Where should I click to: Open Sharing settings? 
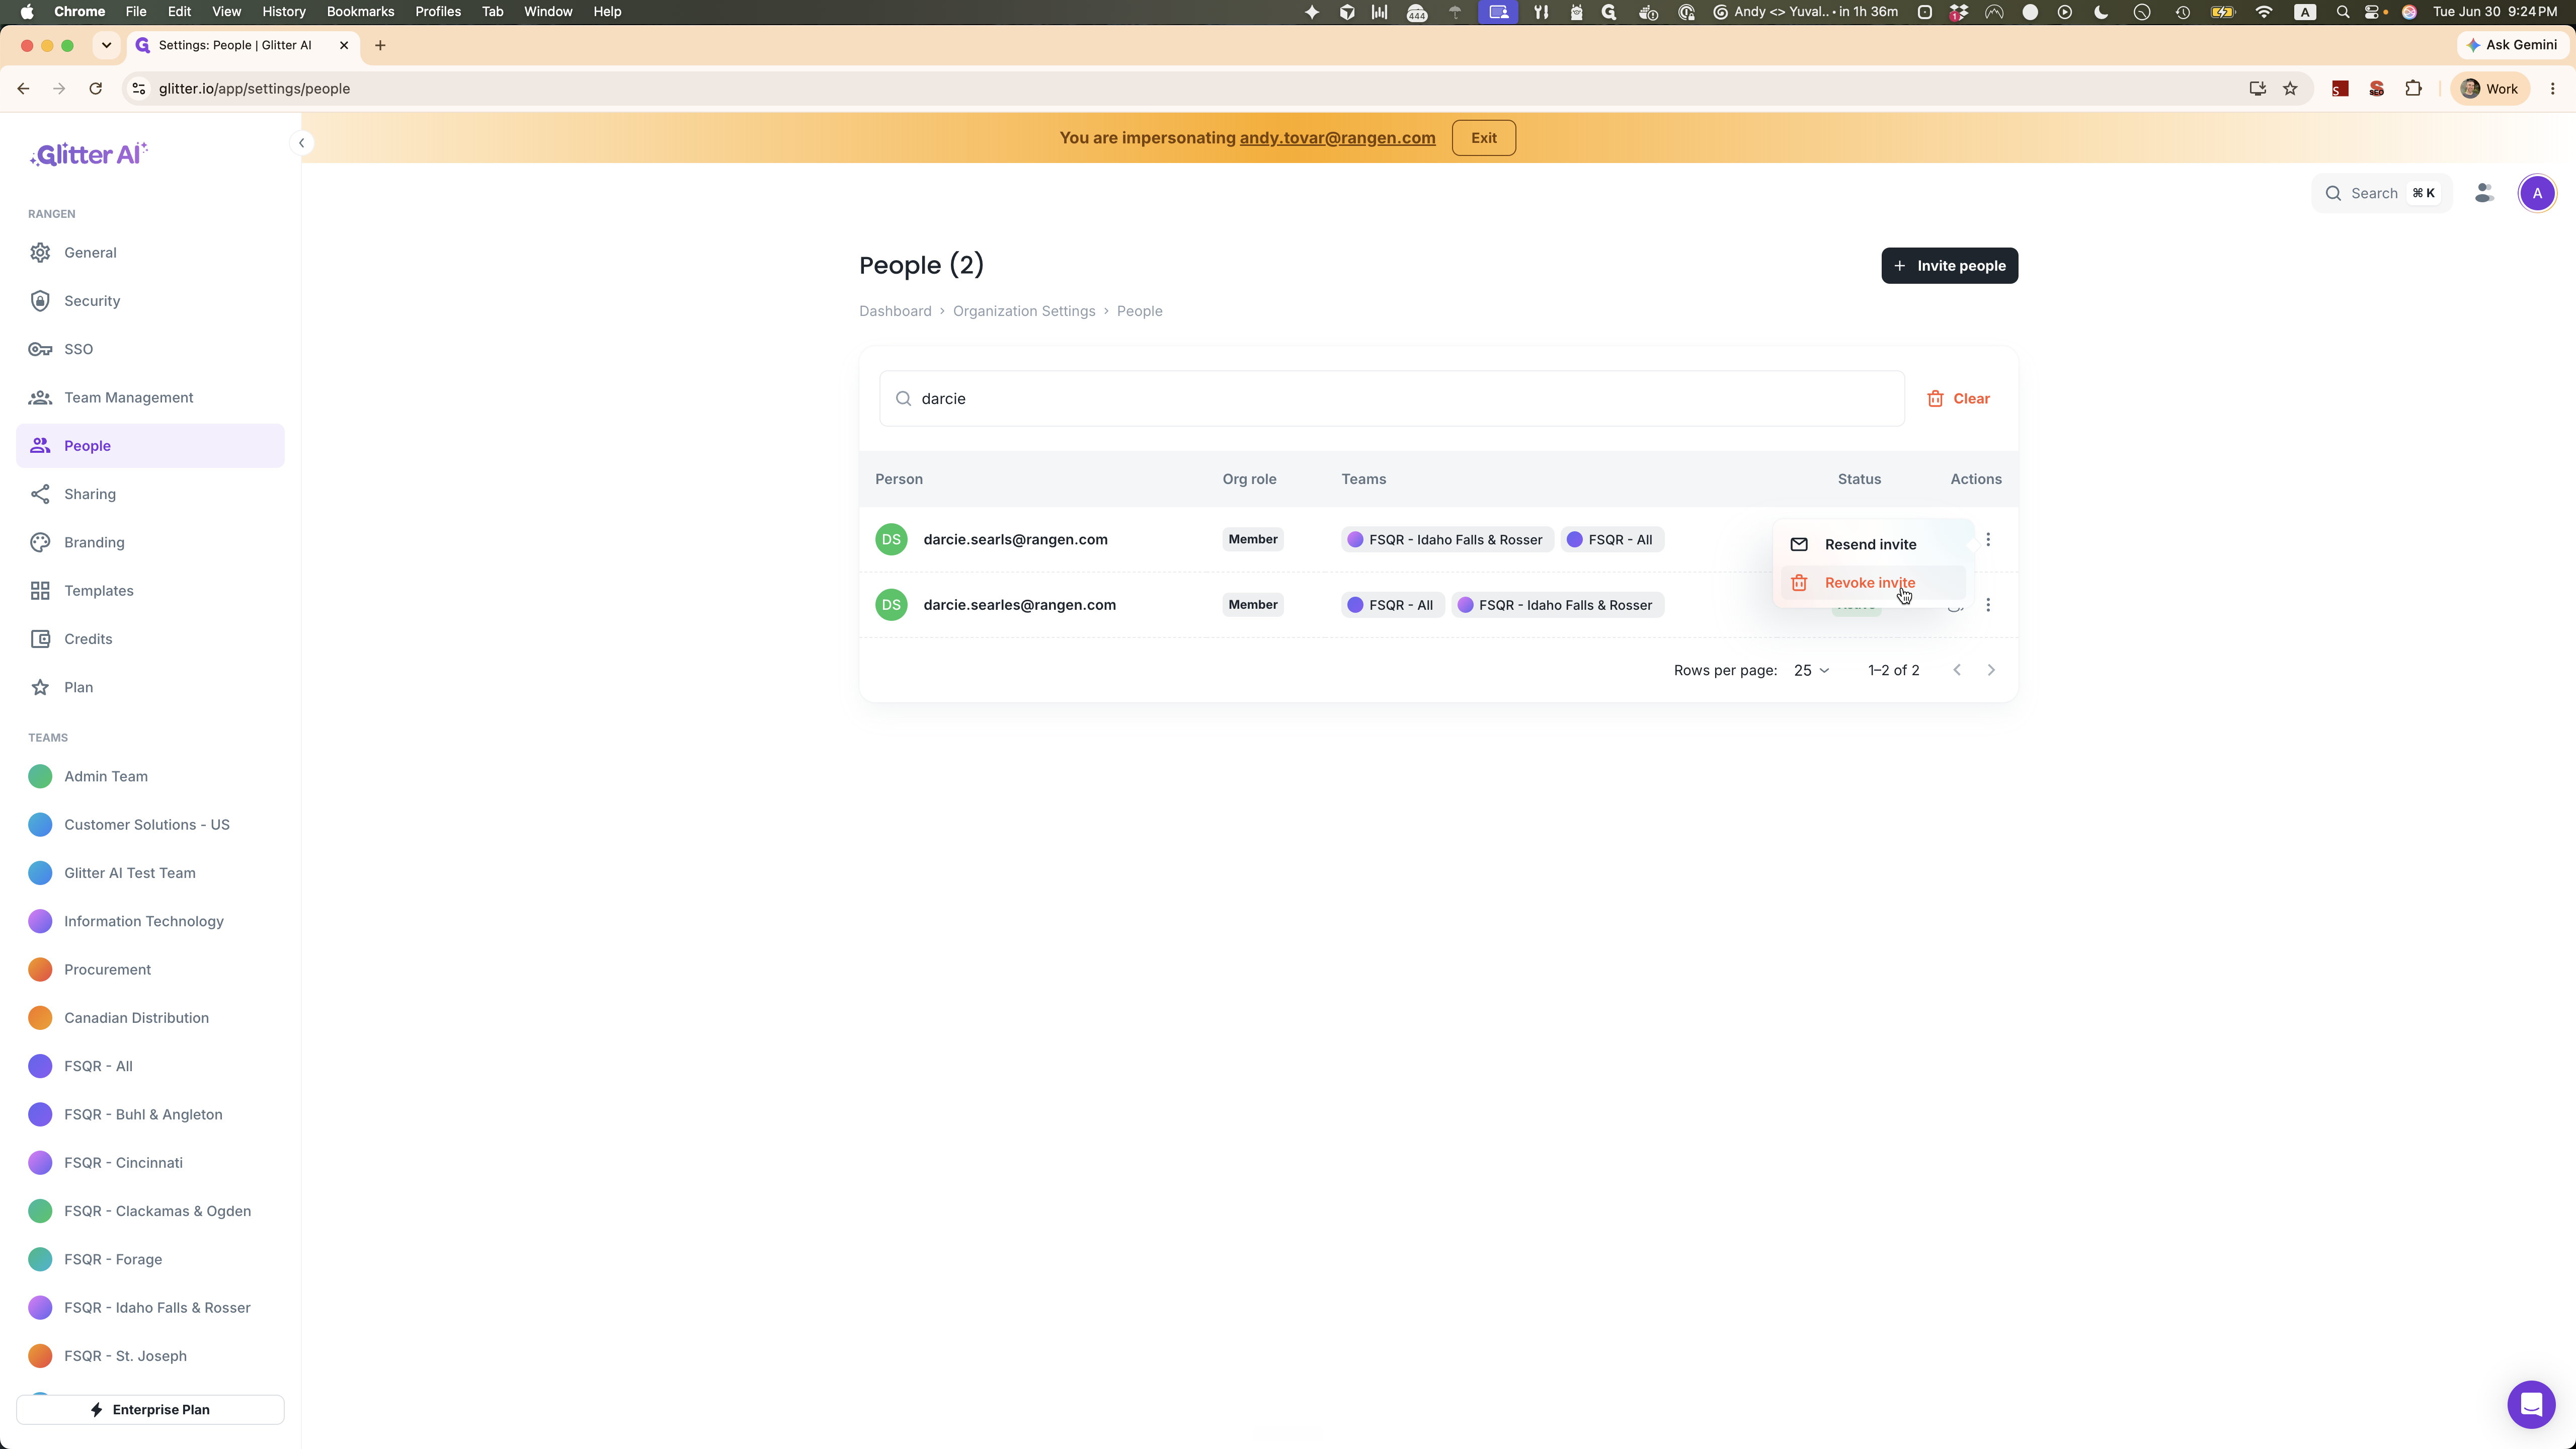(x=150, y=494)
